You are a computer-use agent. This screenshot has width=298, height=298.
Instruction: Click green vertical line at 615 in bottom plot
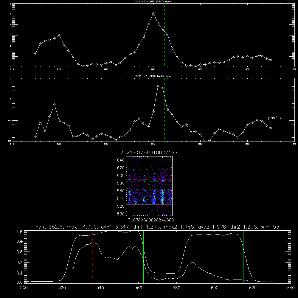click(x=243, y=257)
